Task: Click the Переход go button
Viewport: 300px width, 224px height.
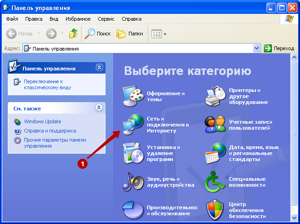Action: point(279,48)
